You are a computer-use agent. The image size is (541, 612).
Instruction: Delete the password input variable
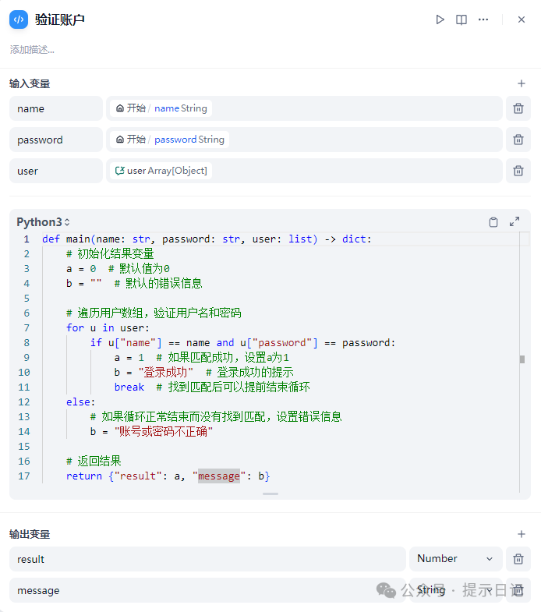click(518, 140)
